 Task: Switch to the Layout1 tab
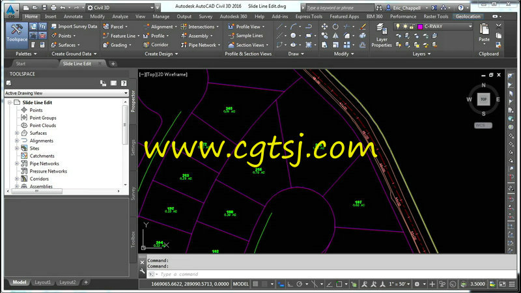point(42,283)
